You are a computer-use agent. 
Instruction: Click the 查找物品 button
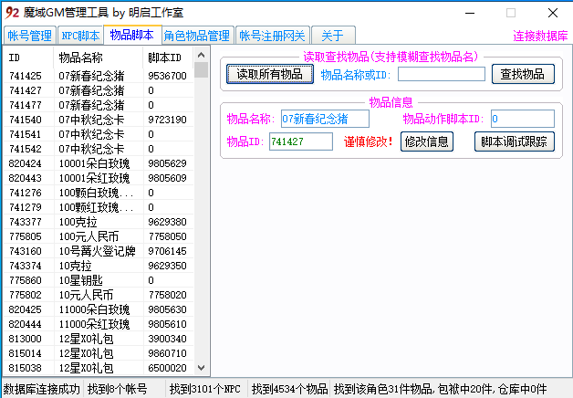tap(523, 74)
